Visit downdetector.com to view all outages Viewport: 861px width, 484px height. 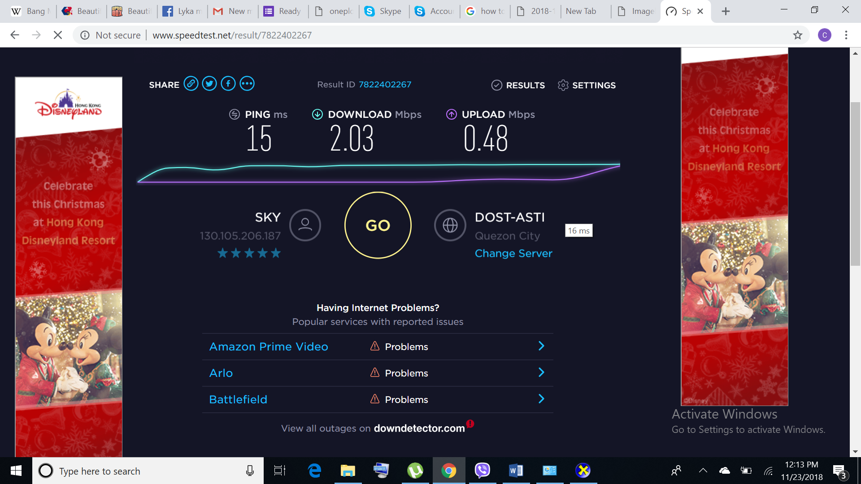[x=419, y=428]
